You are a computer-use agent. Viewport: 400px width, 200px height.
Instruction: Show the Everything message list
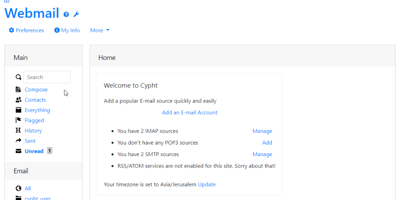click(x=37, y=110)
